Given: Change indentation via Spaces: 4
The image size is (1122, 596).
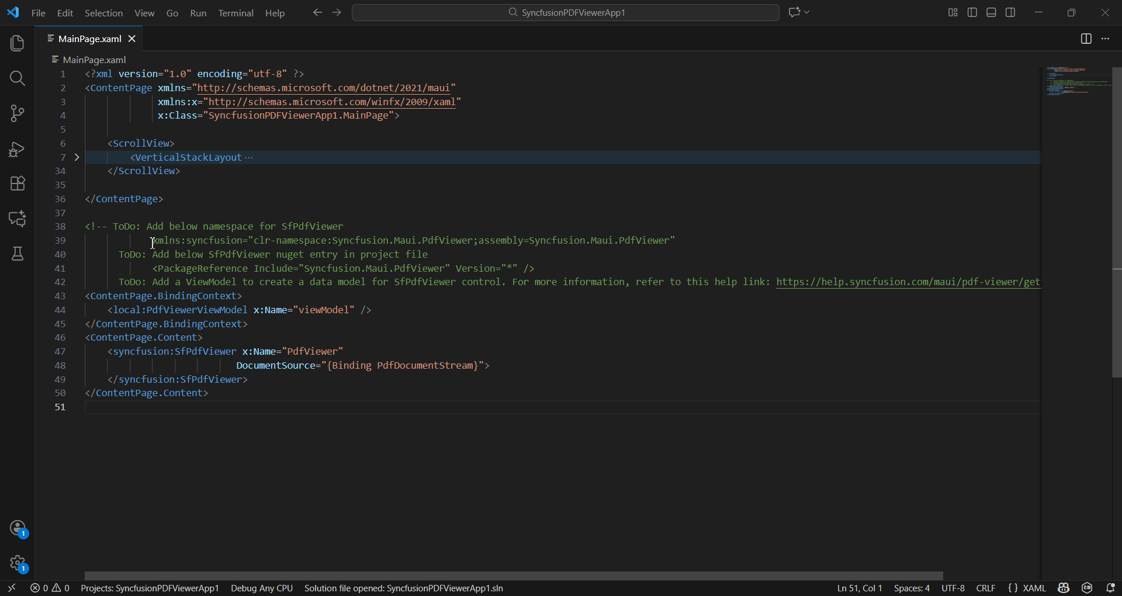Looking at the screenshot, I should pyautogui.click(x=912, y=588).
